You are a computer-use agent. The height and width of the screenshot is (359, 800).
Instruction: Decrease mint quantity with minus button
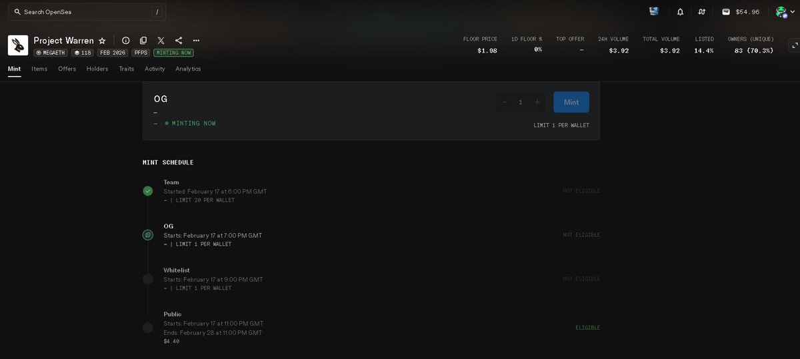[x=505, y=102]
